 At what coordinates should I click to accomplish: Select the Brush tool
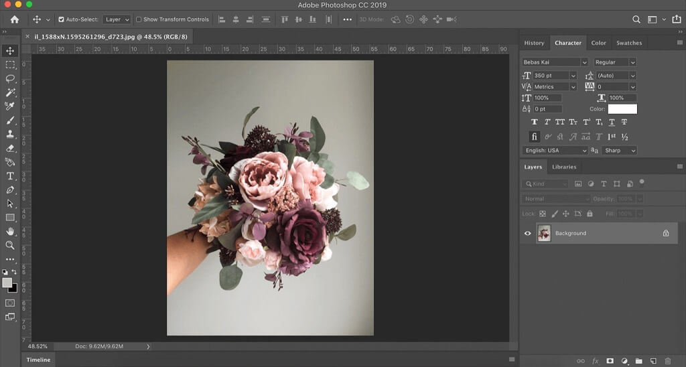pyautogui.click(x=9, y=121)
